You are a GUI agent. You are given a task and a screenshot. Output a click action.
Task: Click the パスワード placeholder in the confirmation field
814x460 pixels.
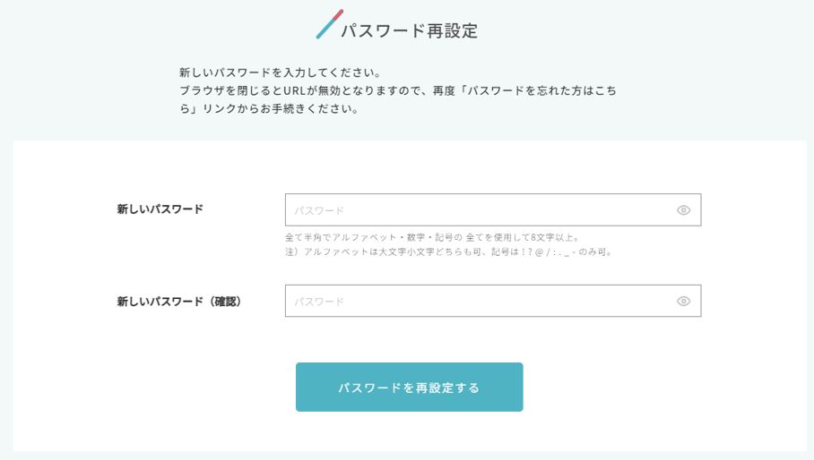[x=319, y=302]
